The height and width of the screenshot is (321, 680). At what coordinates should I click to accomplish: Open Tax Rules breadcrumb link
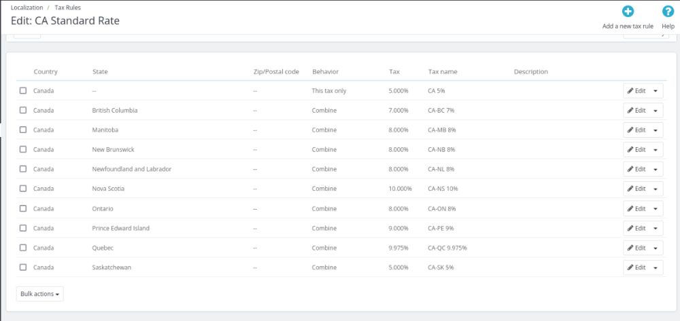pos(68,7)
